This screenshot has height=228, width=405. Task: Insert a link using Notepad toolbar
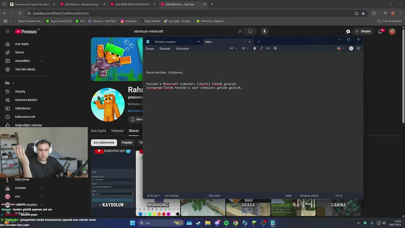pos(268,48)
